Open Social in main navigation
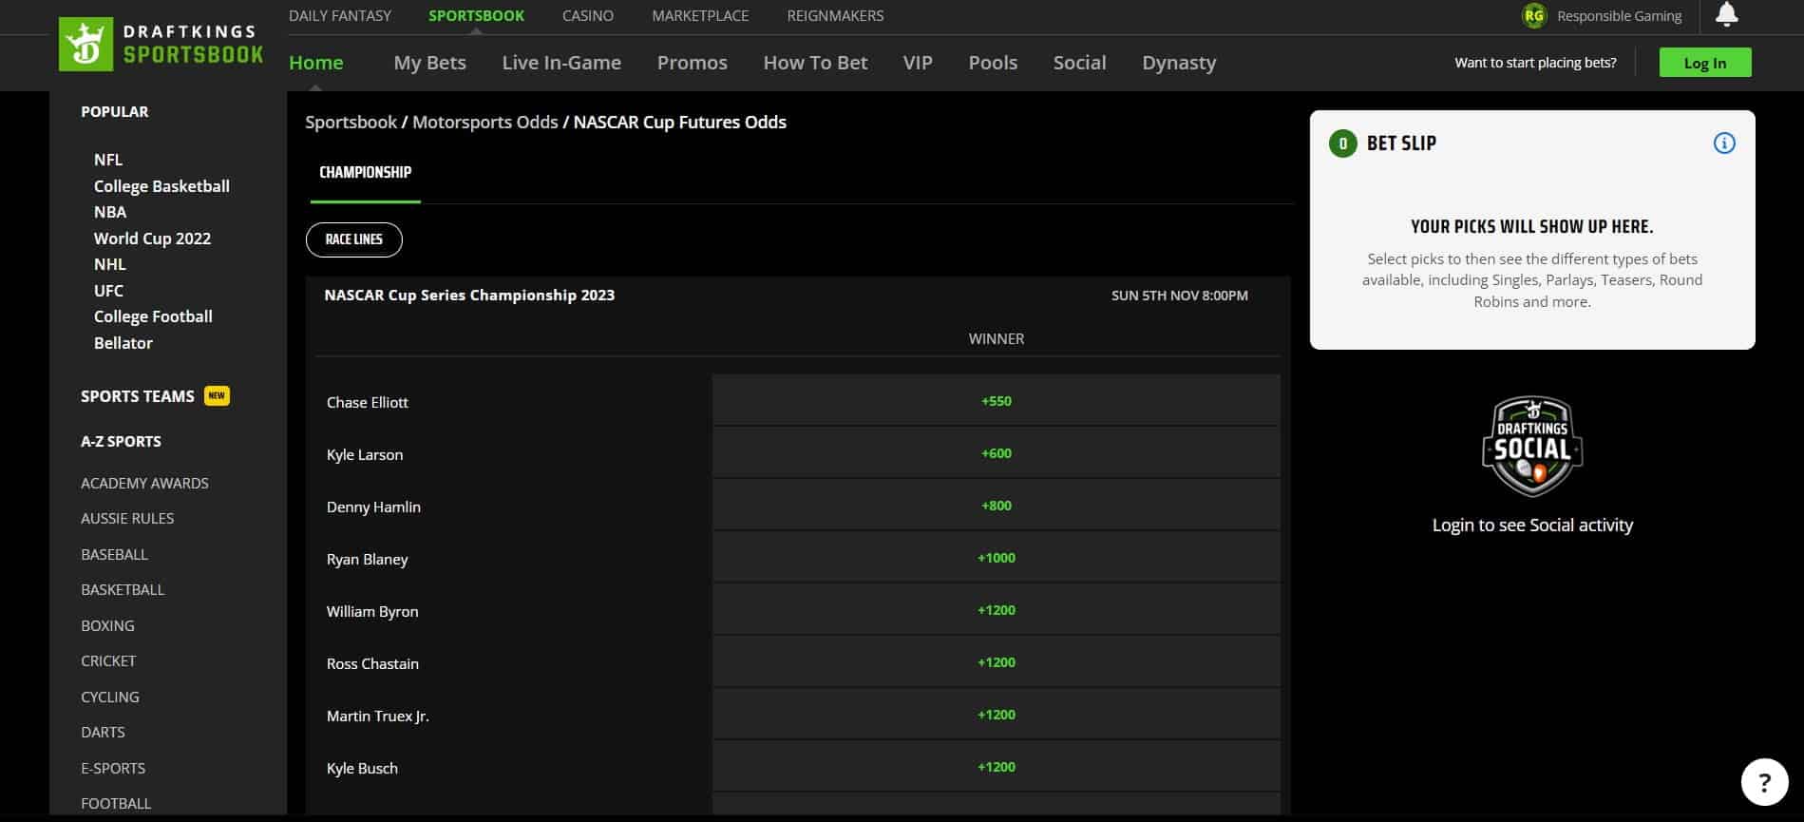The image size is (1804, 822). click(x=1079, y=63)
